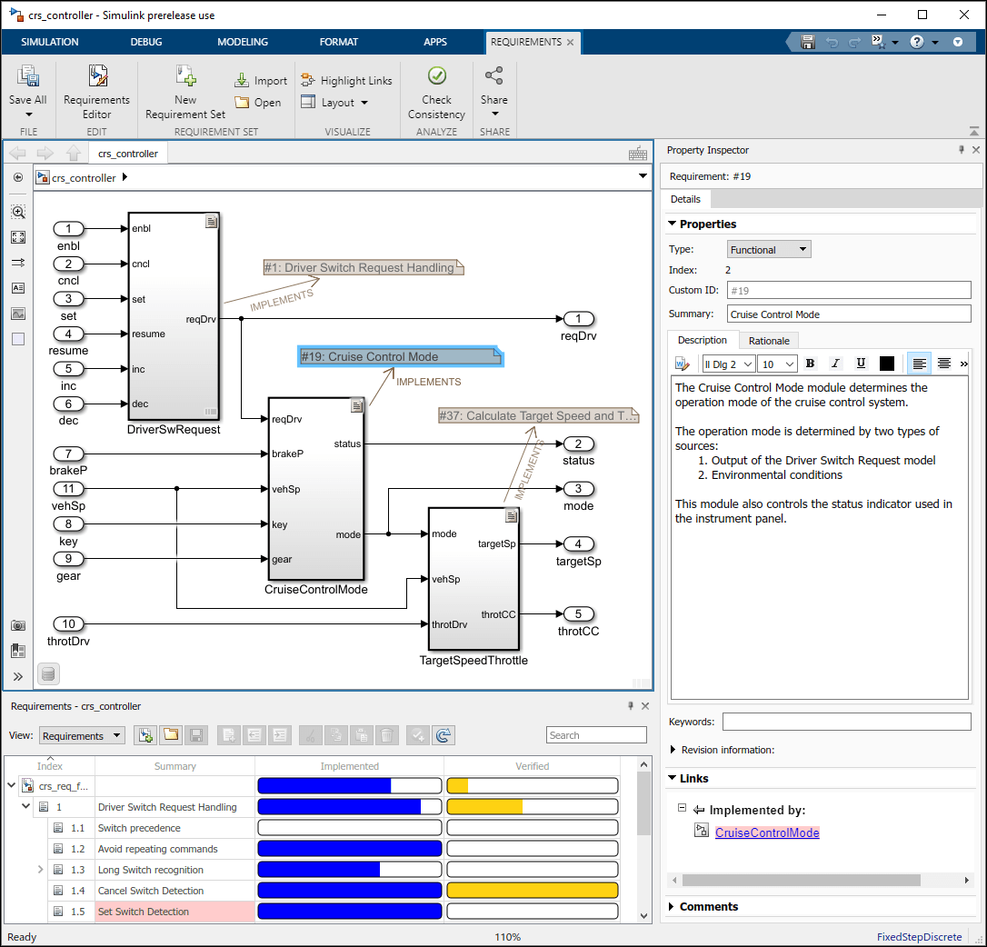Screen dimensions: 987x947
Task: Switch to the MODELING ribbon tab
Action: click(243, 42)
